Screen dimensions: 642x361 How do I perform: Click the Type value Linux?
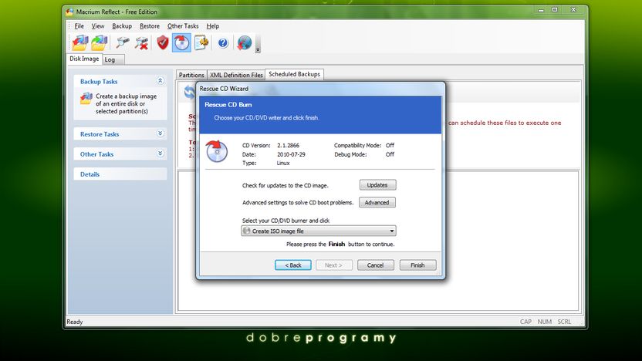pyautogui.click(x=283, y=163)
